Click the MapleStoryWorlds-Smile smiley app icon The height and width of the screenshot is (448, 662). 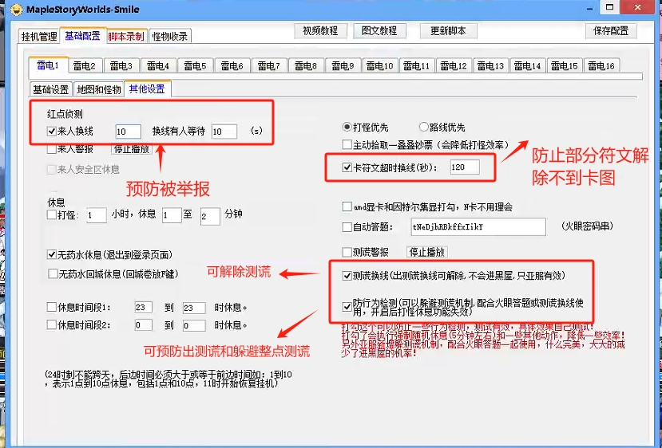point(16,9)
